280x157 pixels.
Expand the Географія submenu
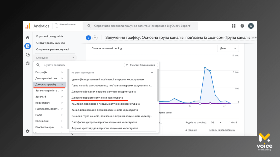49,72
